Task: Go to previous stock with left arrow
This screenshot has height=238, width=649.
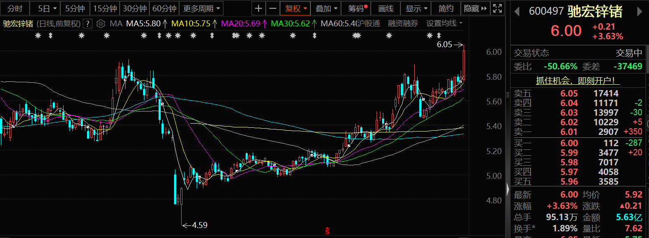Action: pos(517,12)
